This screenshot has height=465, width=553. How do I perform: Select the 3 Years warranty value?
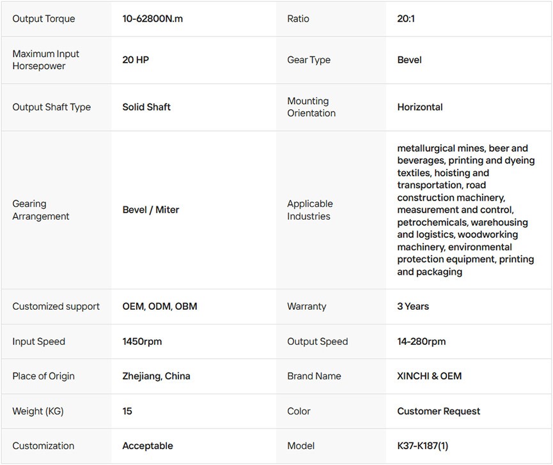click(x=413, y=307)
